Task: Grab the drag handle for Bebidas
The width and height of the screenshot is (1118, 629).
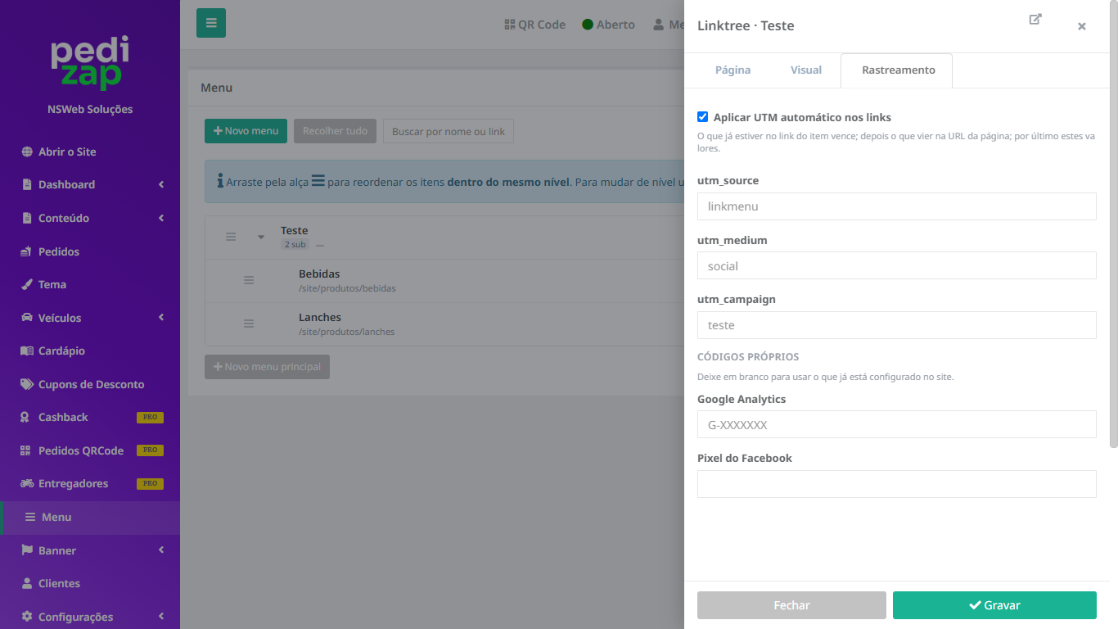Action: (x=249, y=280)
